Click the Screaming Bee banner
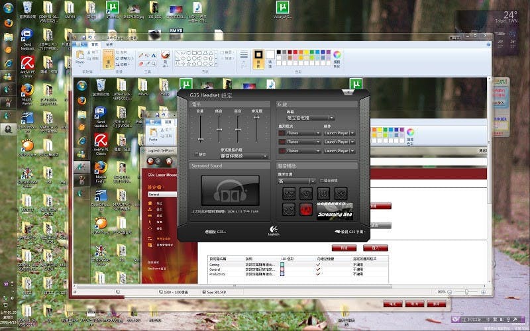Screen dimensions: 530x331 (335, 211)
